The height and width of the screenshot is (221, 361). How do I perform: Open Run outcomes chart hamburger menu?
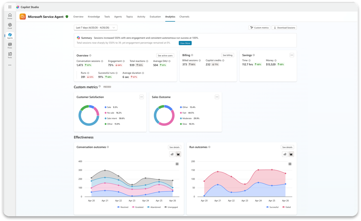click(x=290, y=164)
